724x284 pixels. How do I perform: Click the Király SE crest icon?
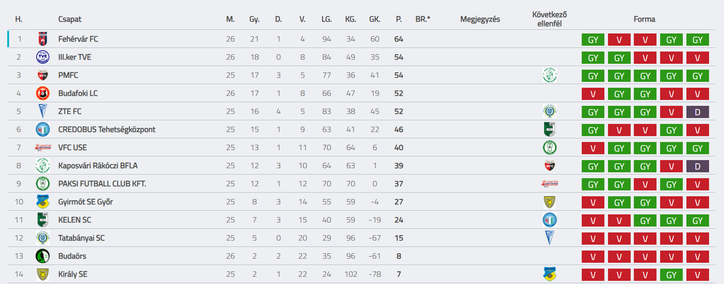point(43,274)
